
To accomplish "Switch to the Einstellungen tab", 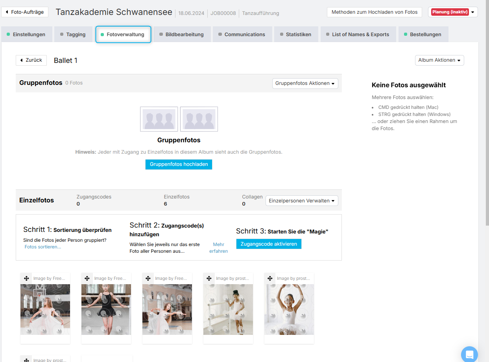I will tap(26, 34).
